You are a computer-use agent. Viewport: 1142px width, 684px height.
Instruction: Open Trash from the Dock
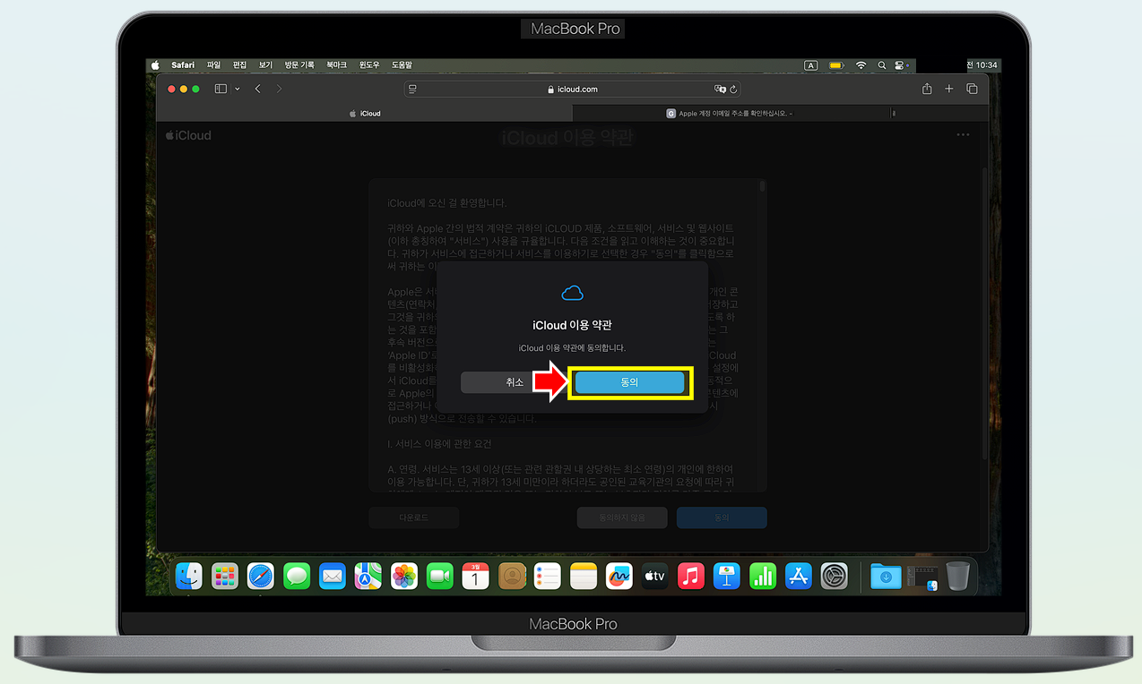(x=957, y=576)
